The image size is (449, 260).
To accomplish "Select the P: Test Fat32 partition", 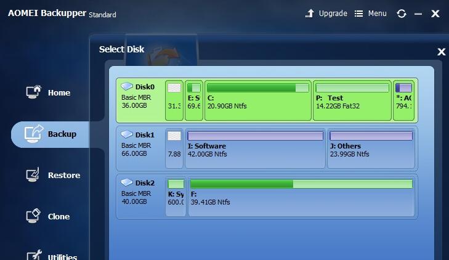I will coord(352,100).
